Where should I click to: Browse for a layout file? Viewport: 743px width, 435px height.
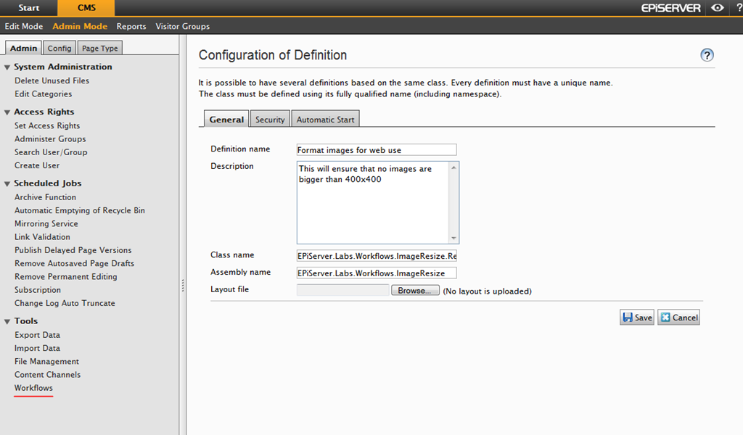[415, 290]
